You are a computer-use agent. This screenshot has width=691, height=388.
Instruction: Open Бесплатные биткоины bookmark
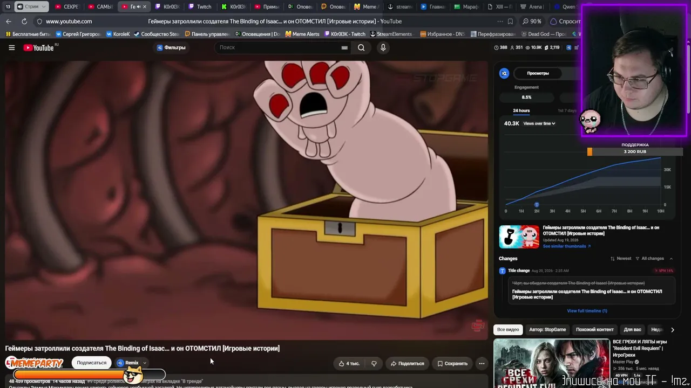(x=28, y=34)
